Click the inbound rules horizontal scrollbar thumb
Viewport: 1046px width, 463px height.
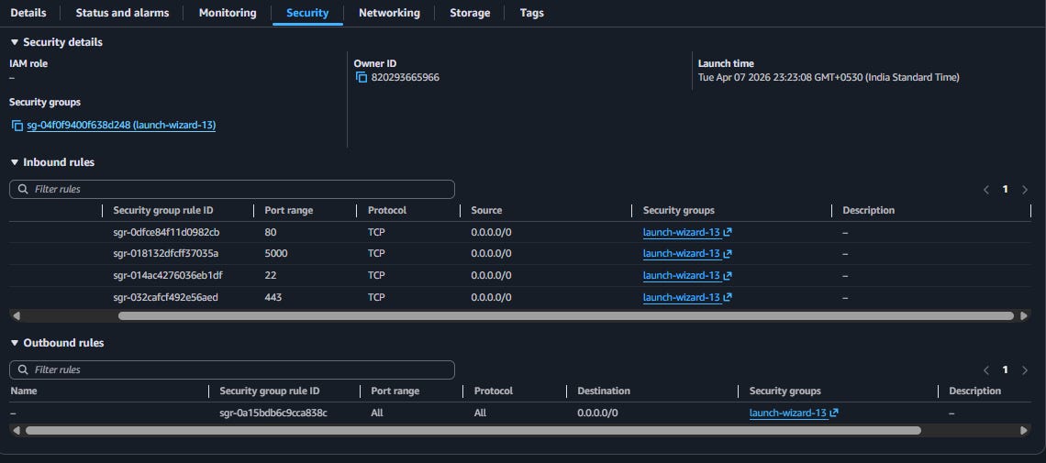click(566, 315)
